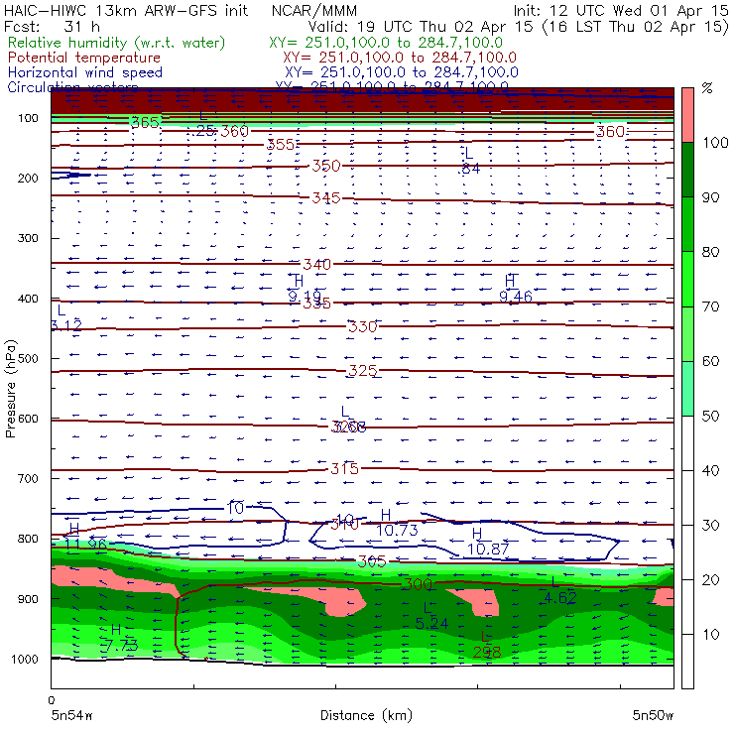Viewport: 734px width, 734px height.
Task: Click the 'H 7.73' wind maximum label
Action: click(x=119, y=638)
